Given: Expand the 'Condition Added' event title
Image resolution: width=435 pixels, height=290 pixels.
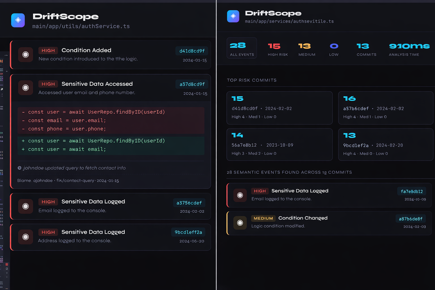Looking at the screenshot, I should [x=86, y=50].
